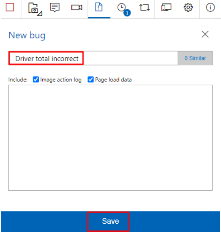Open settings with the gear icon
This screenshot has height=233, width=221.
coord(188,8)
